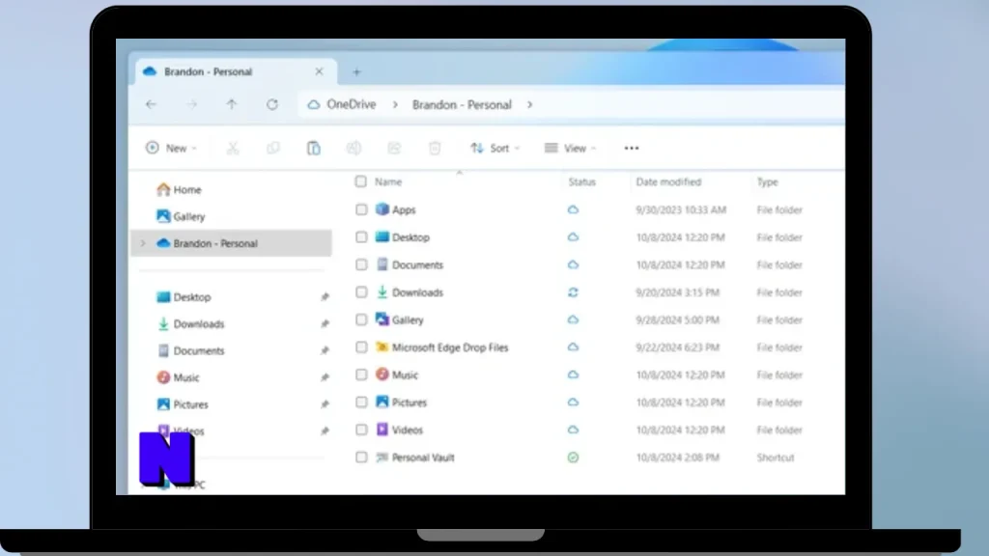Sort by the Status column header
Screen dimensions: 989x556
pyautogui.click(x=582, y=181)
